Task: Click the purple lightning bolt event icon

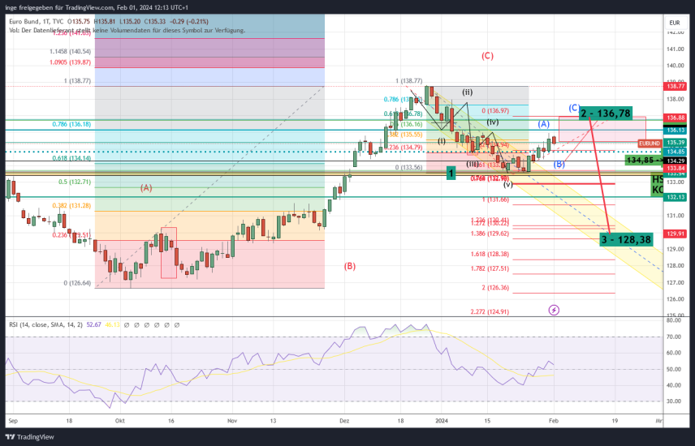Action: tap(555, 310)
